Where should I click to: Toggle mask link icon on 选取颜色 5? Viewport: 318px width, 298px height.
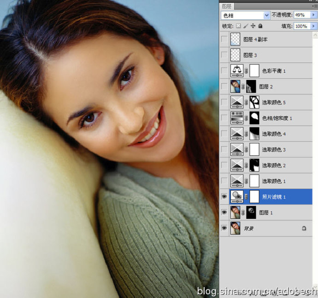(x=246, y=102)
